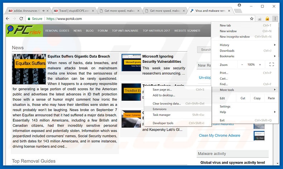Close the adidas Announces tab
283x169 pixels.
point(48,11)
